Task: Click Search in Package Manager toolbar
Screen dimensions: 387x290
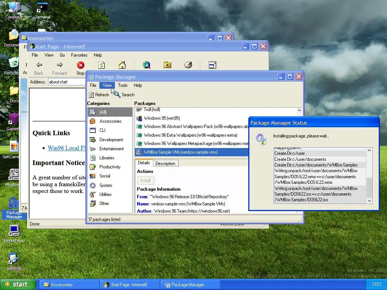Action: 124,95
